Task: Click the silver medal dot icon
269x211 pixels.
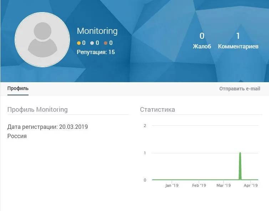Action: point(92,43)
